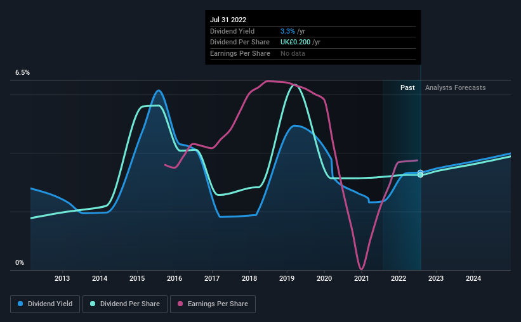Click the Dividend Per Share tooltip row label
521x322 pixels.
click(x=240, y=42)
